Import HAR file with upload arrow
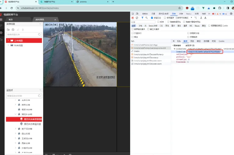This screenshot has height=155, width=234. click(201, 18)
